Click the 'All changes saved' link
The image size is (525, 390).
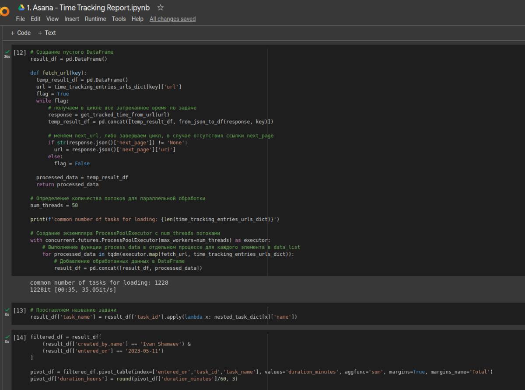pos(172,19)
